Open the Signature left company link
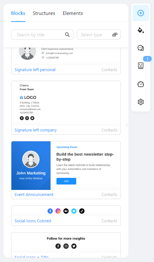This screenshot has height=262, width=154. pyautogui.click(x=36, y=130)
